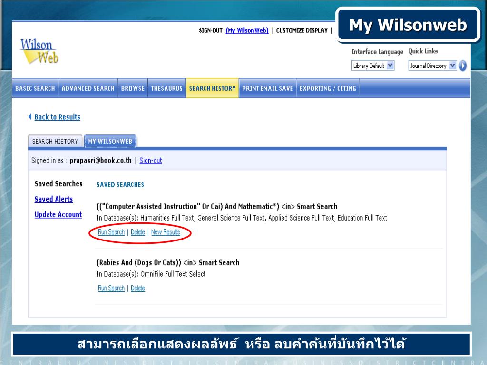Click the Quick Links go arrow button
The height and width of the screenshot is (365, 487).
click(x=462, y=66)
